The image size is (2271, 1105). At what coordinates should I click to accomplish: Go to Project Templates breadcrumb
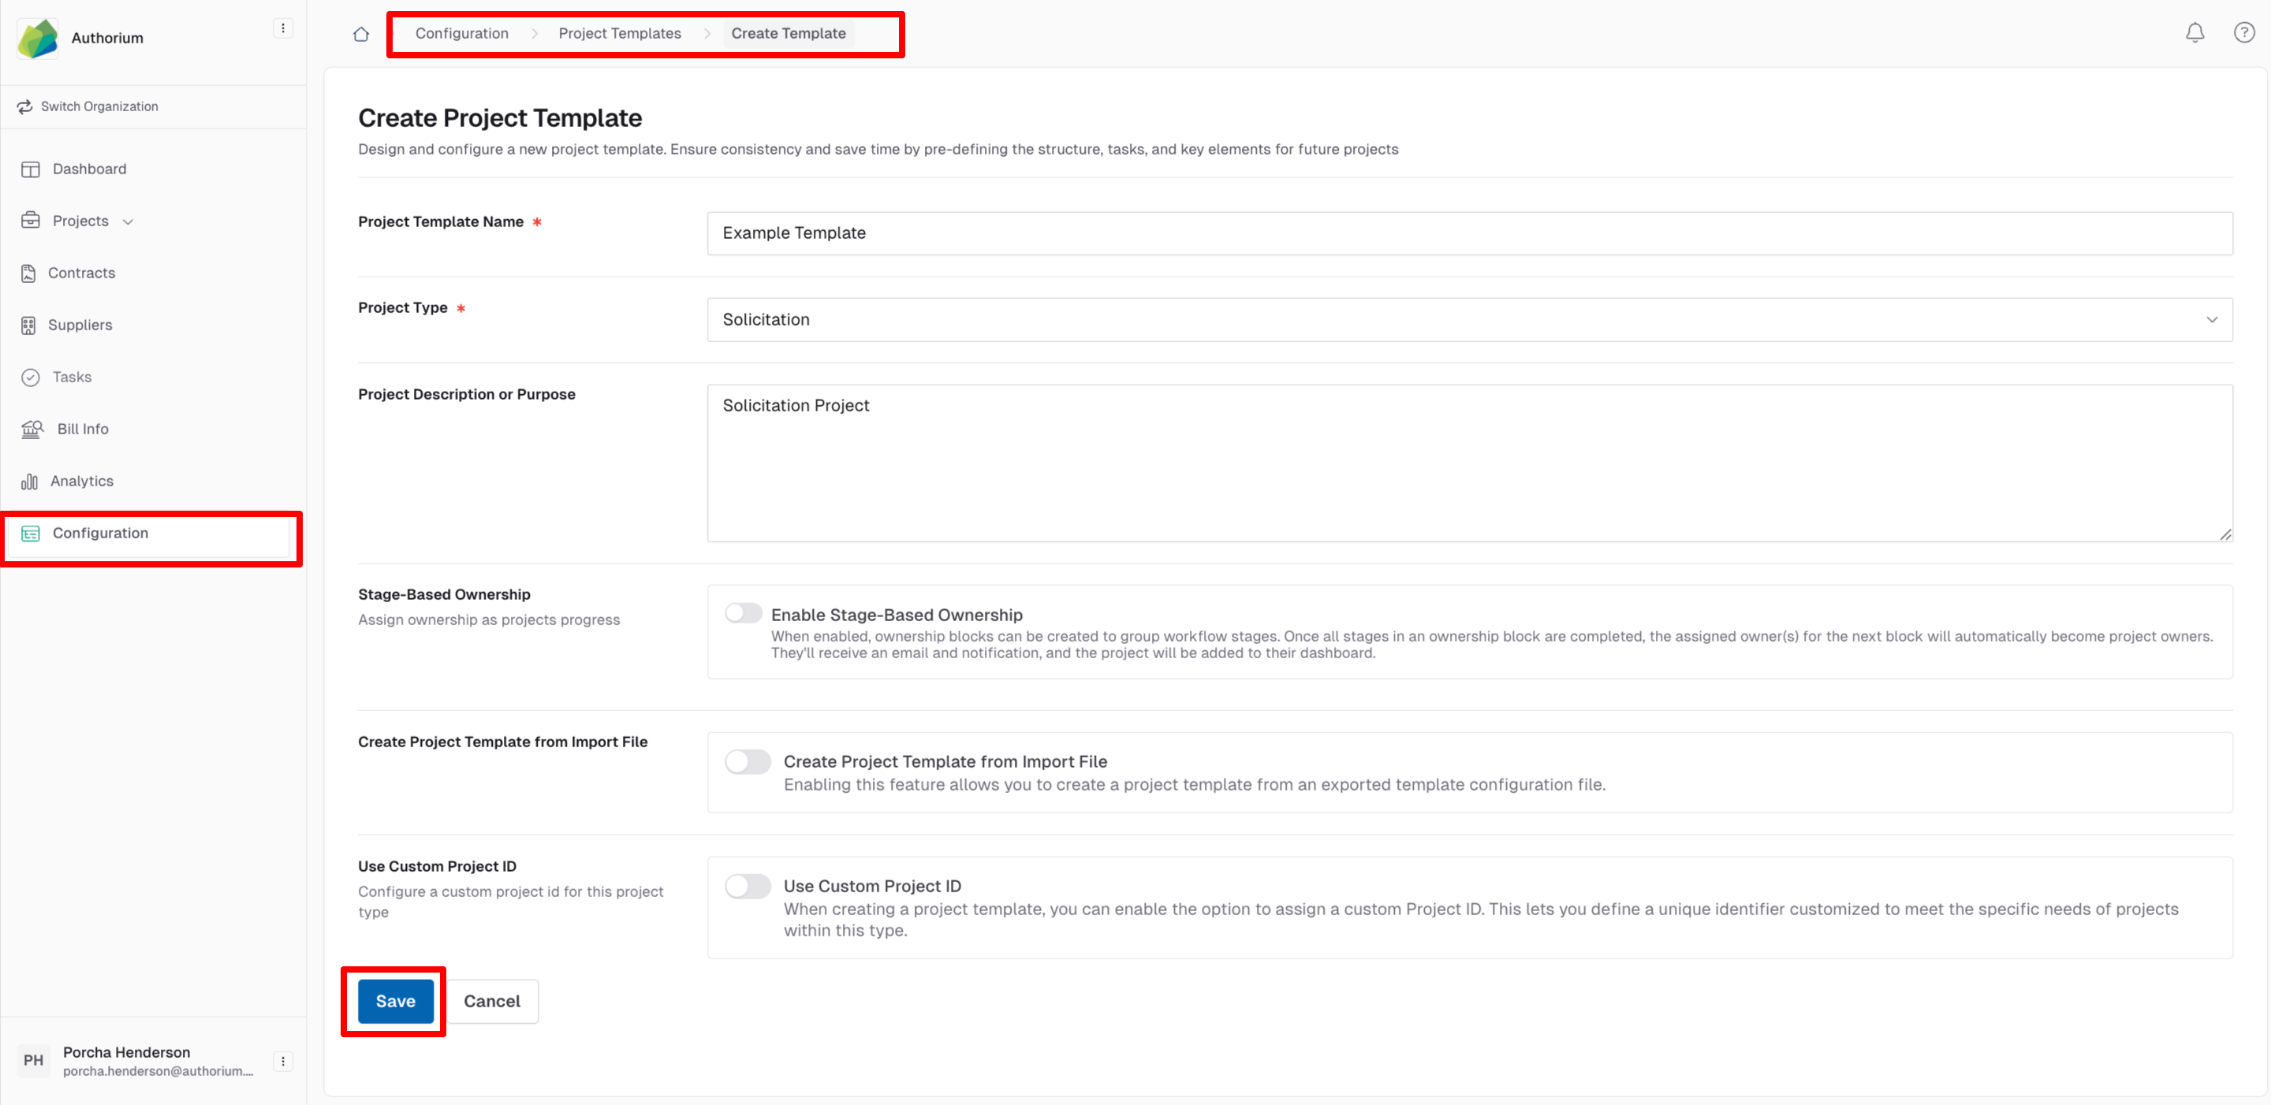coord(620,33)
